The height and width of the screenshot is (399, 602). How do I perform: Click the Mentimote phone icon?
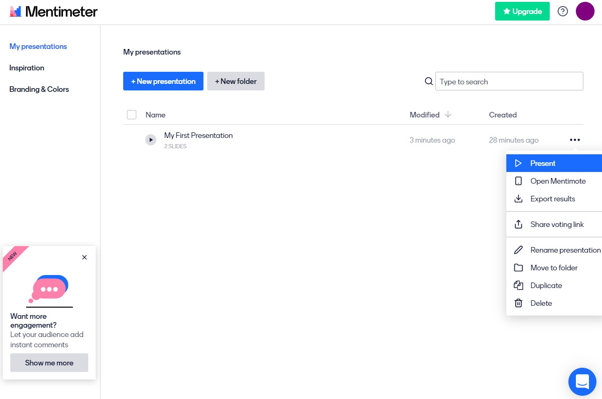[x=518, y=181]
